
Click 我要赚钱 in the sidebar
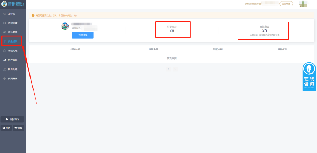coord(13,78)
